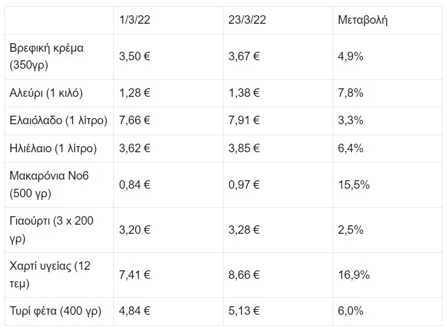The image size is (447, 330).
Task: Select the Τυρί φέτα (400 γρ) cell
Action: click(x=59, y=311)
